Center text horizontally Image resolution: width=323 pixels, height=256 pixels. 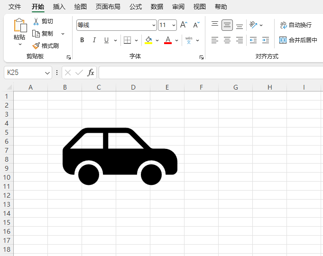pos(227,40)
